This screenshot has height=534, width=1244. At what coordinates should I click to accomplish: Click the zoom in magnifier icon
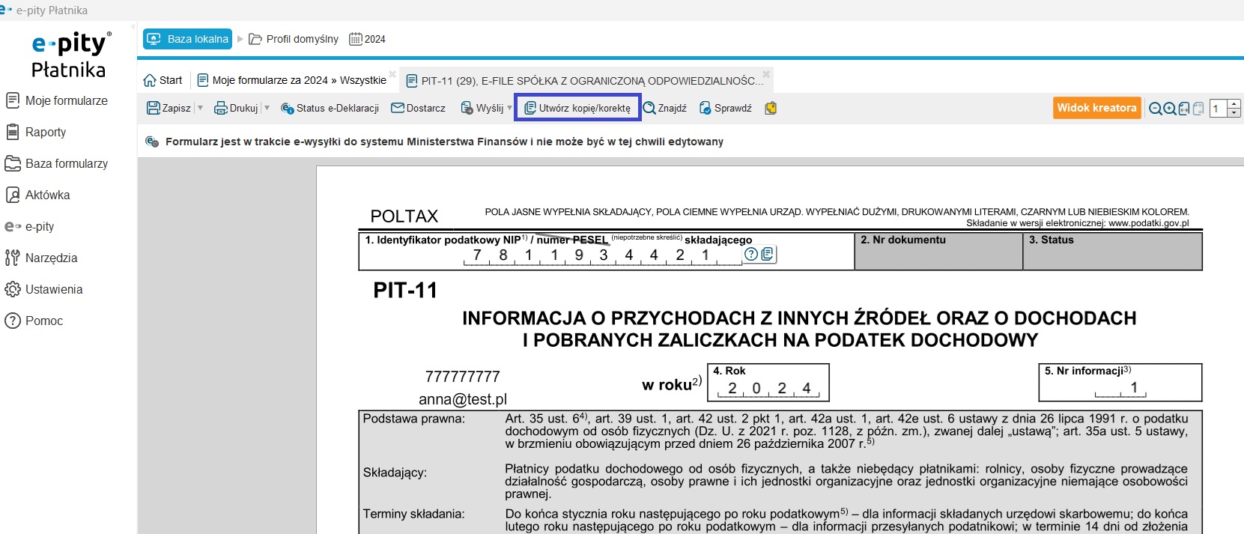point(1169,109)
